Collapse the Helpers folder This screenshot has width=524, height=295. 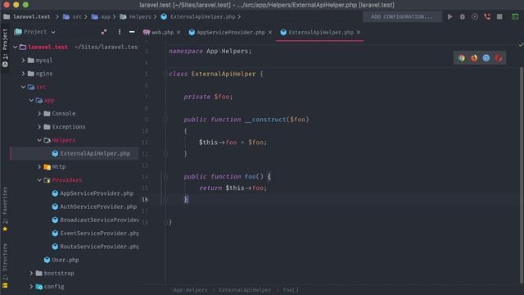[x=39, y=140]
